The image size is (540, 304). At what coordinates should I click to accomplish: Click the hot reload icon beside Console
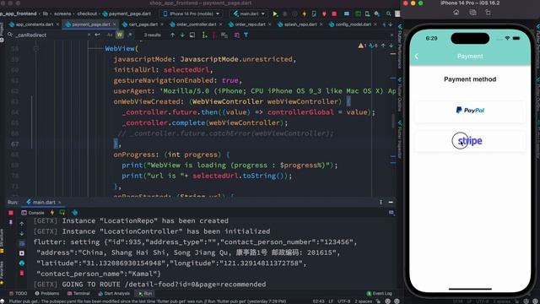pyautogui.click(x=52, y=213)
